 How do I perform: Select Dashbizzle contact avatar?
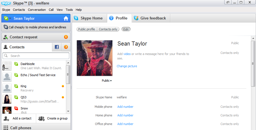(7, 66)
